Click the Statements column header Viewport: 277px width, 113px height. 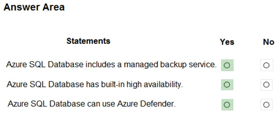point(88,41)
